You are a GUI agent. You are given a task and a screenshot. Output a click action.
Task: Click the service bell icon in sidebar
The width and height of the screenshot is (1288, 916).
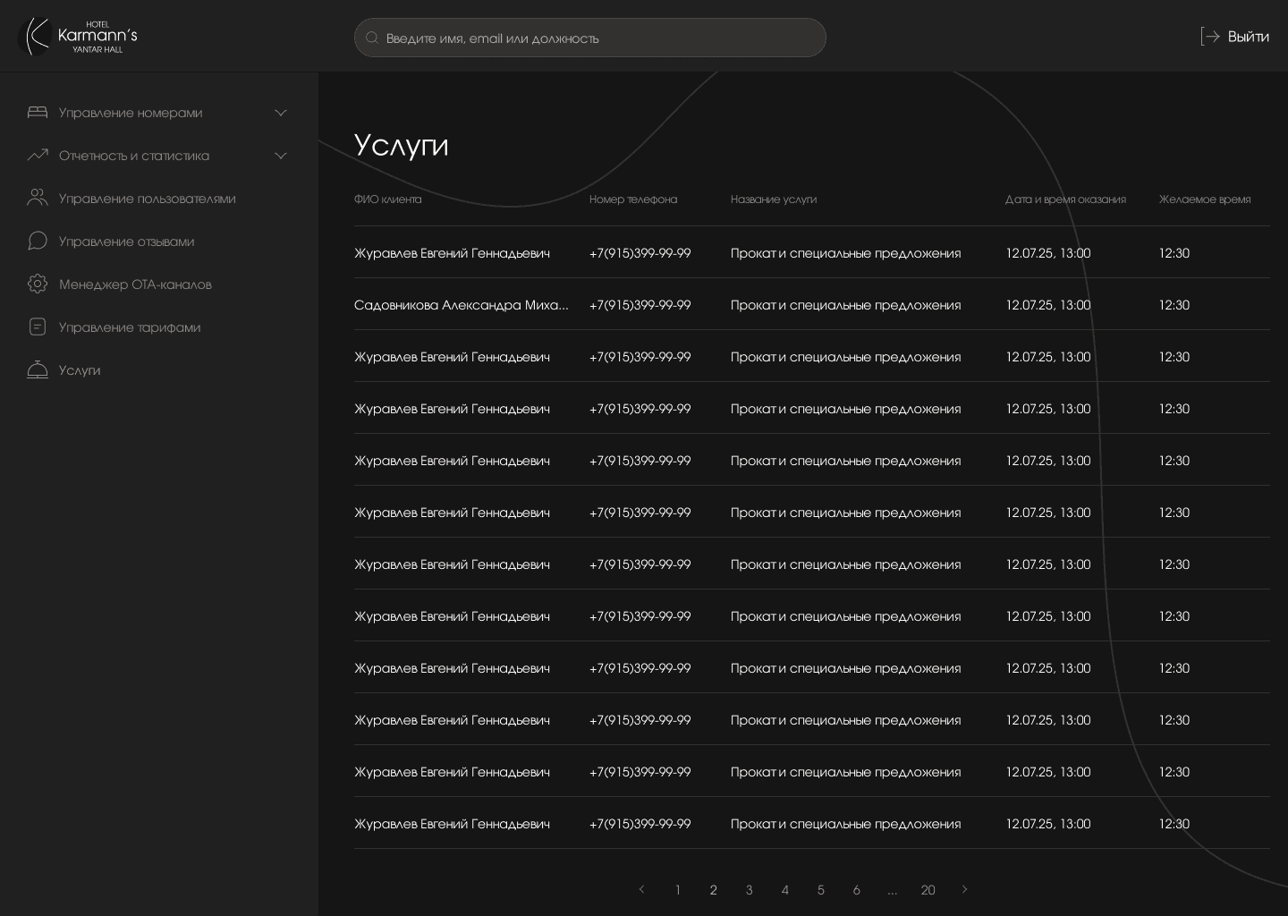point(38,370)
